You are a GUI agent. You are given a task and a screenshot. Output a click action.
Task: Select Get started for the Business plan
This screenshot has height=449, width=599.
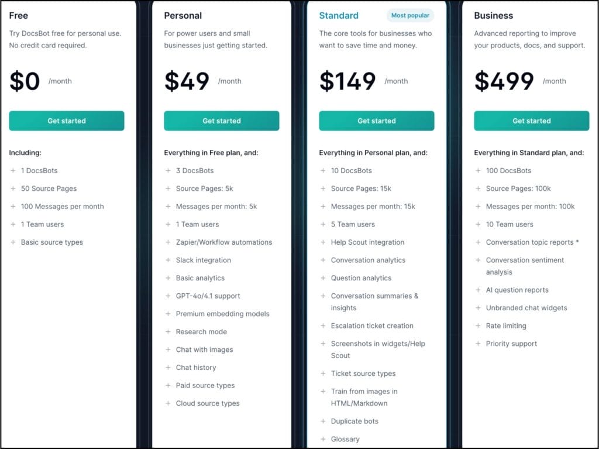[531, 121]
